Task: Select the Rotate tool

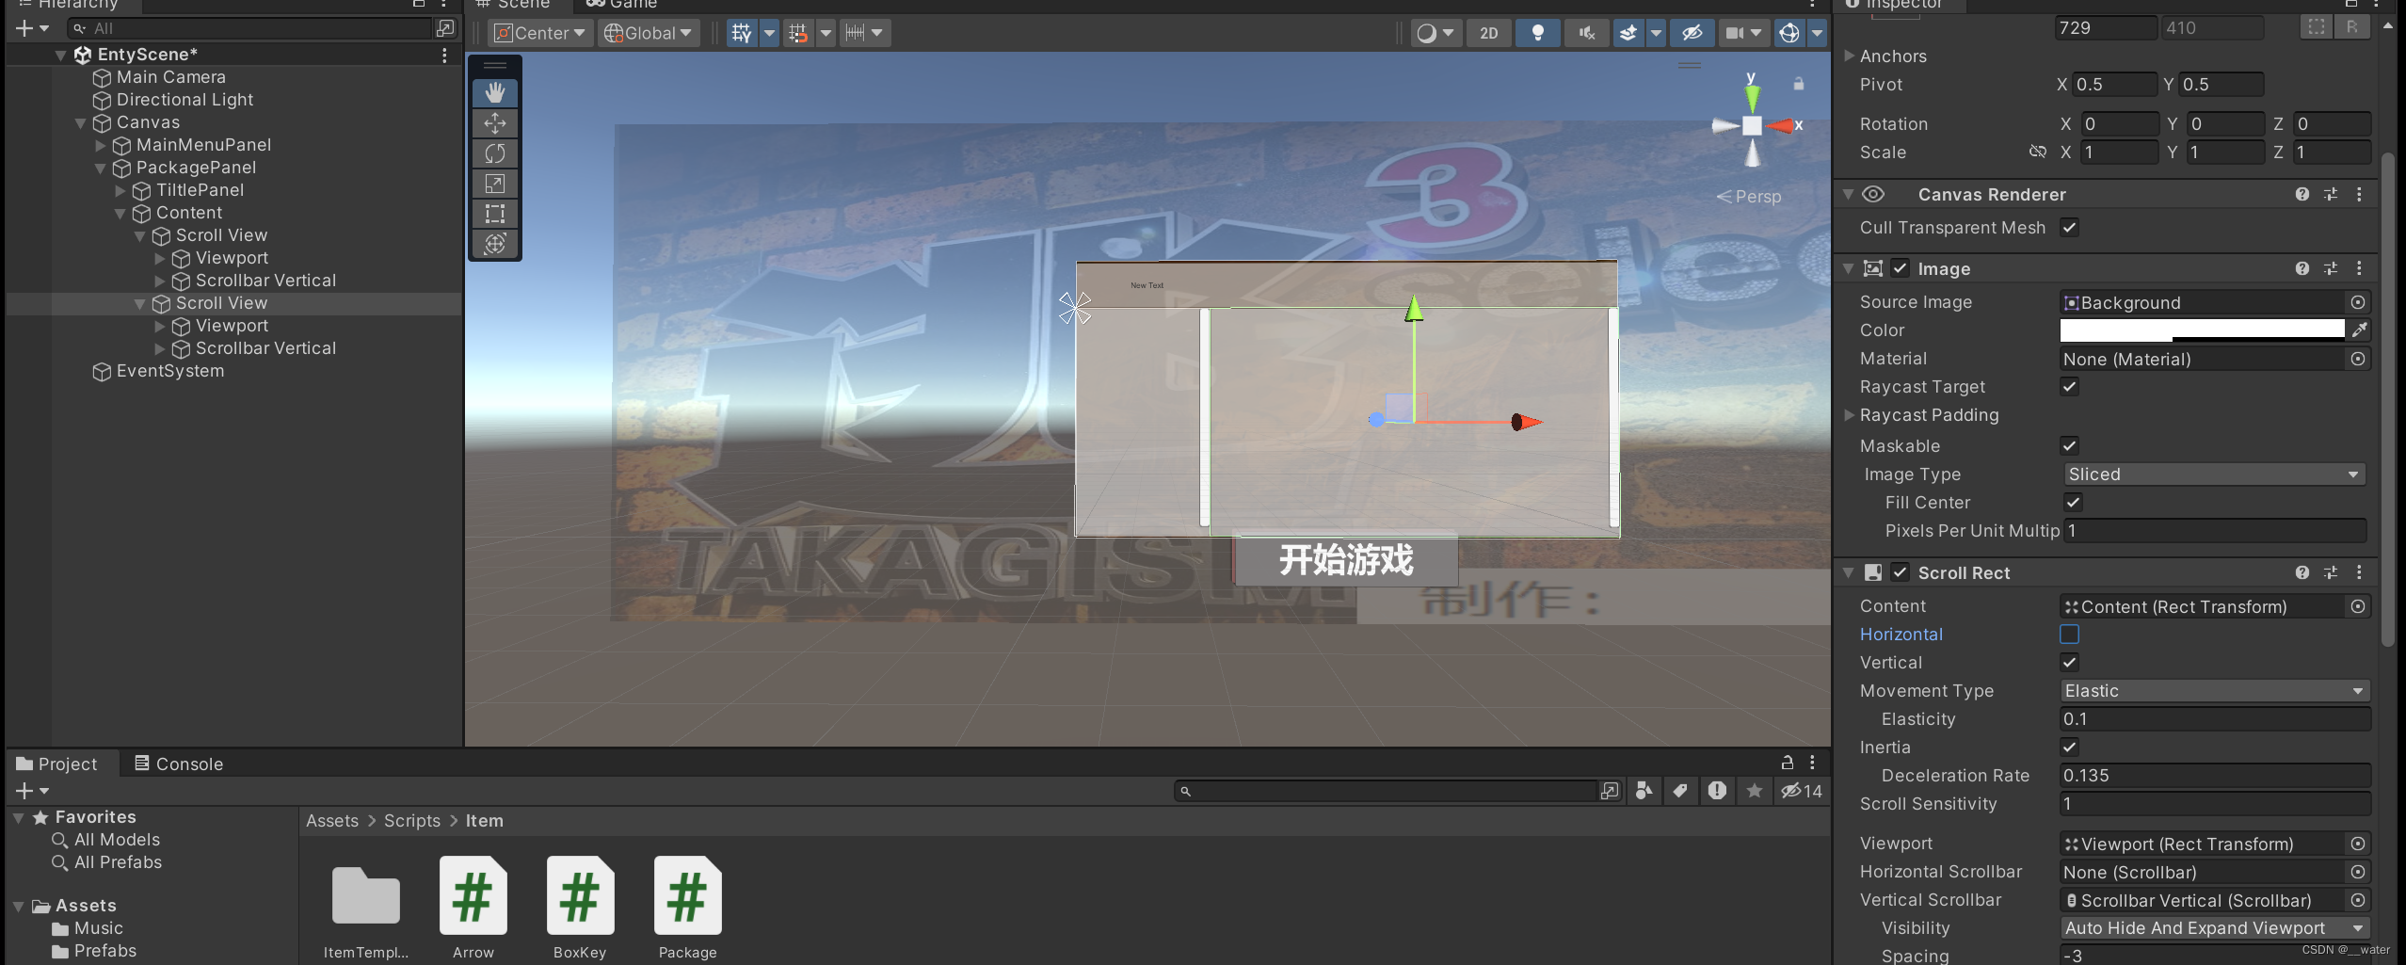Action: click(x=495, y=153)
